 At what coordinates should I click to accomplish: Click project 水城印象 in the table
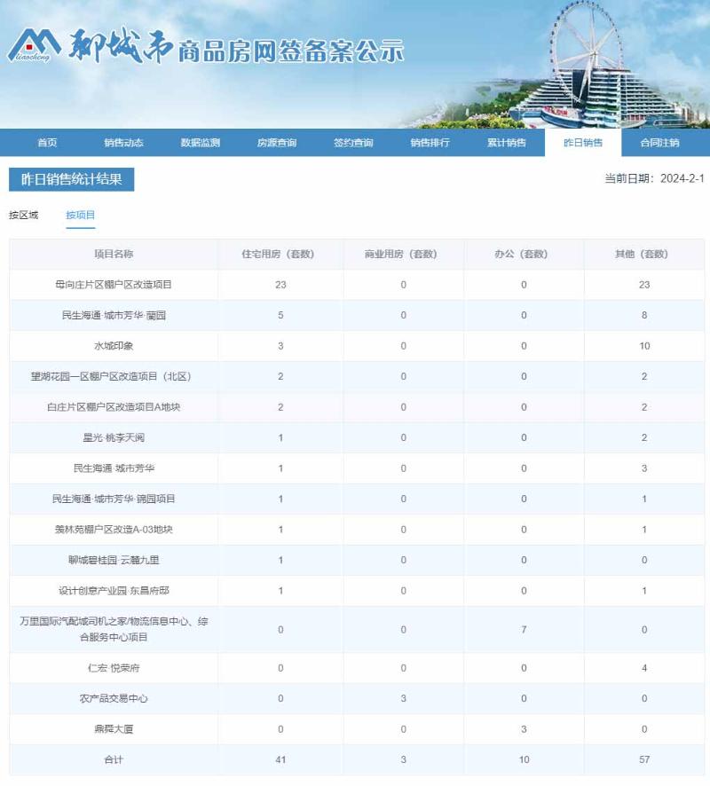(x=114, y=346)
